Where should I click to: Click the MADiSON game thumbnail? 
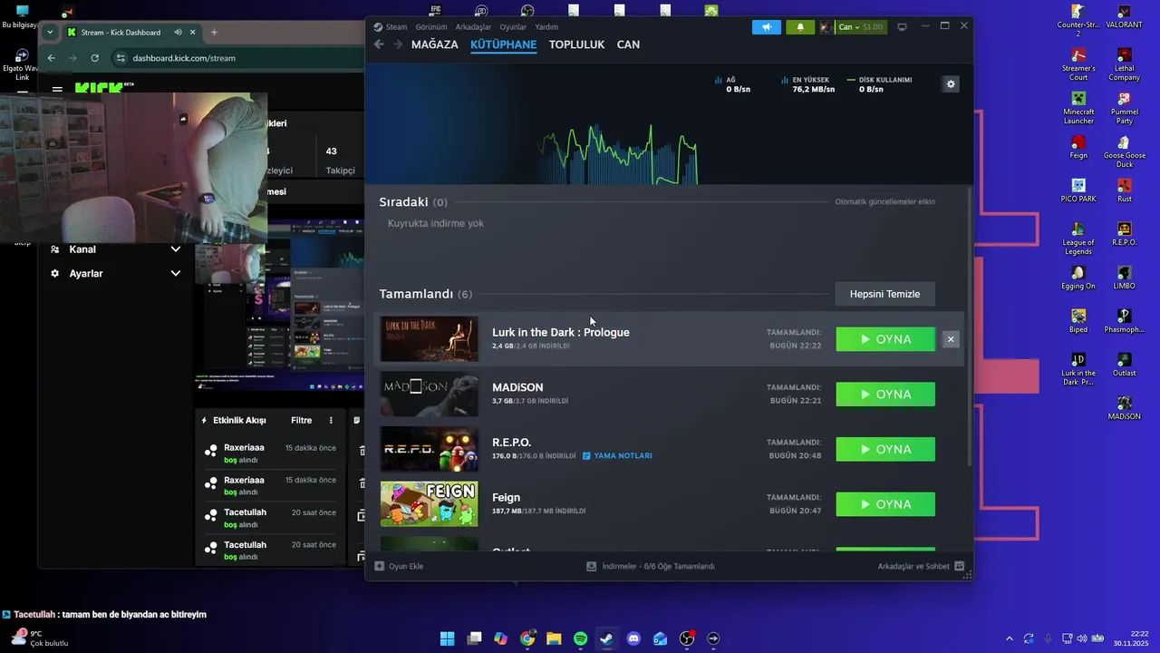click(x=429, y=395)
